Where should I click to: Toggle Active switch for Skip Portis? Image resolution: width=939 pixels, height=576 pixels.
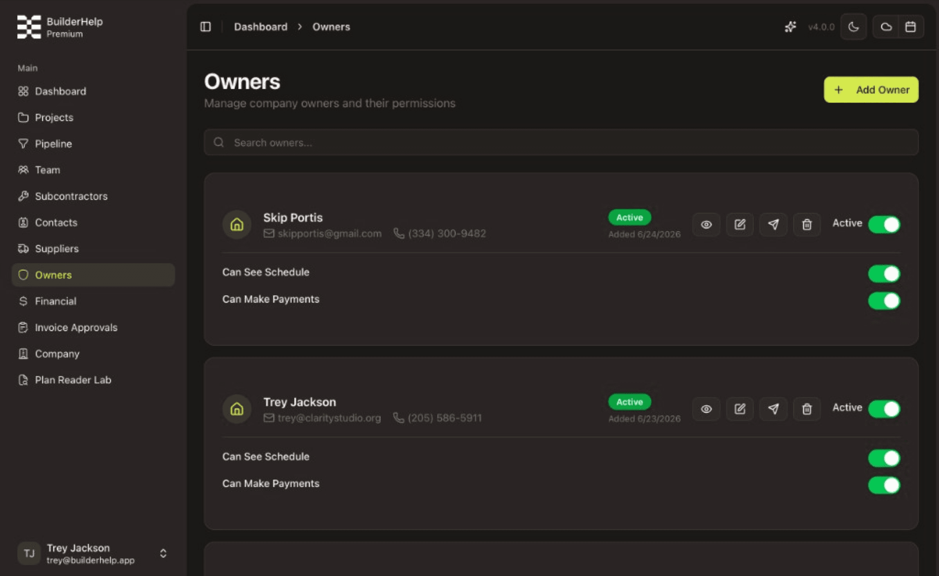[884, 225]
